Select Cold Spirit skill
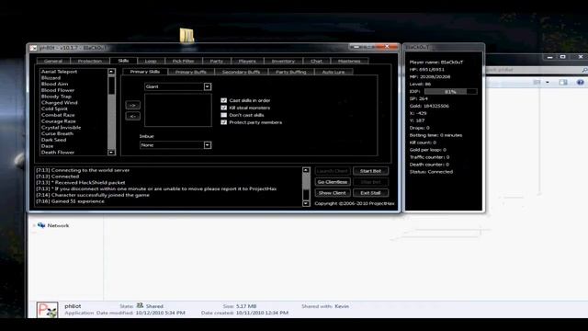588x331 pixels. point(54,108)
